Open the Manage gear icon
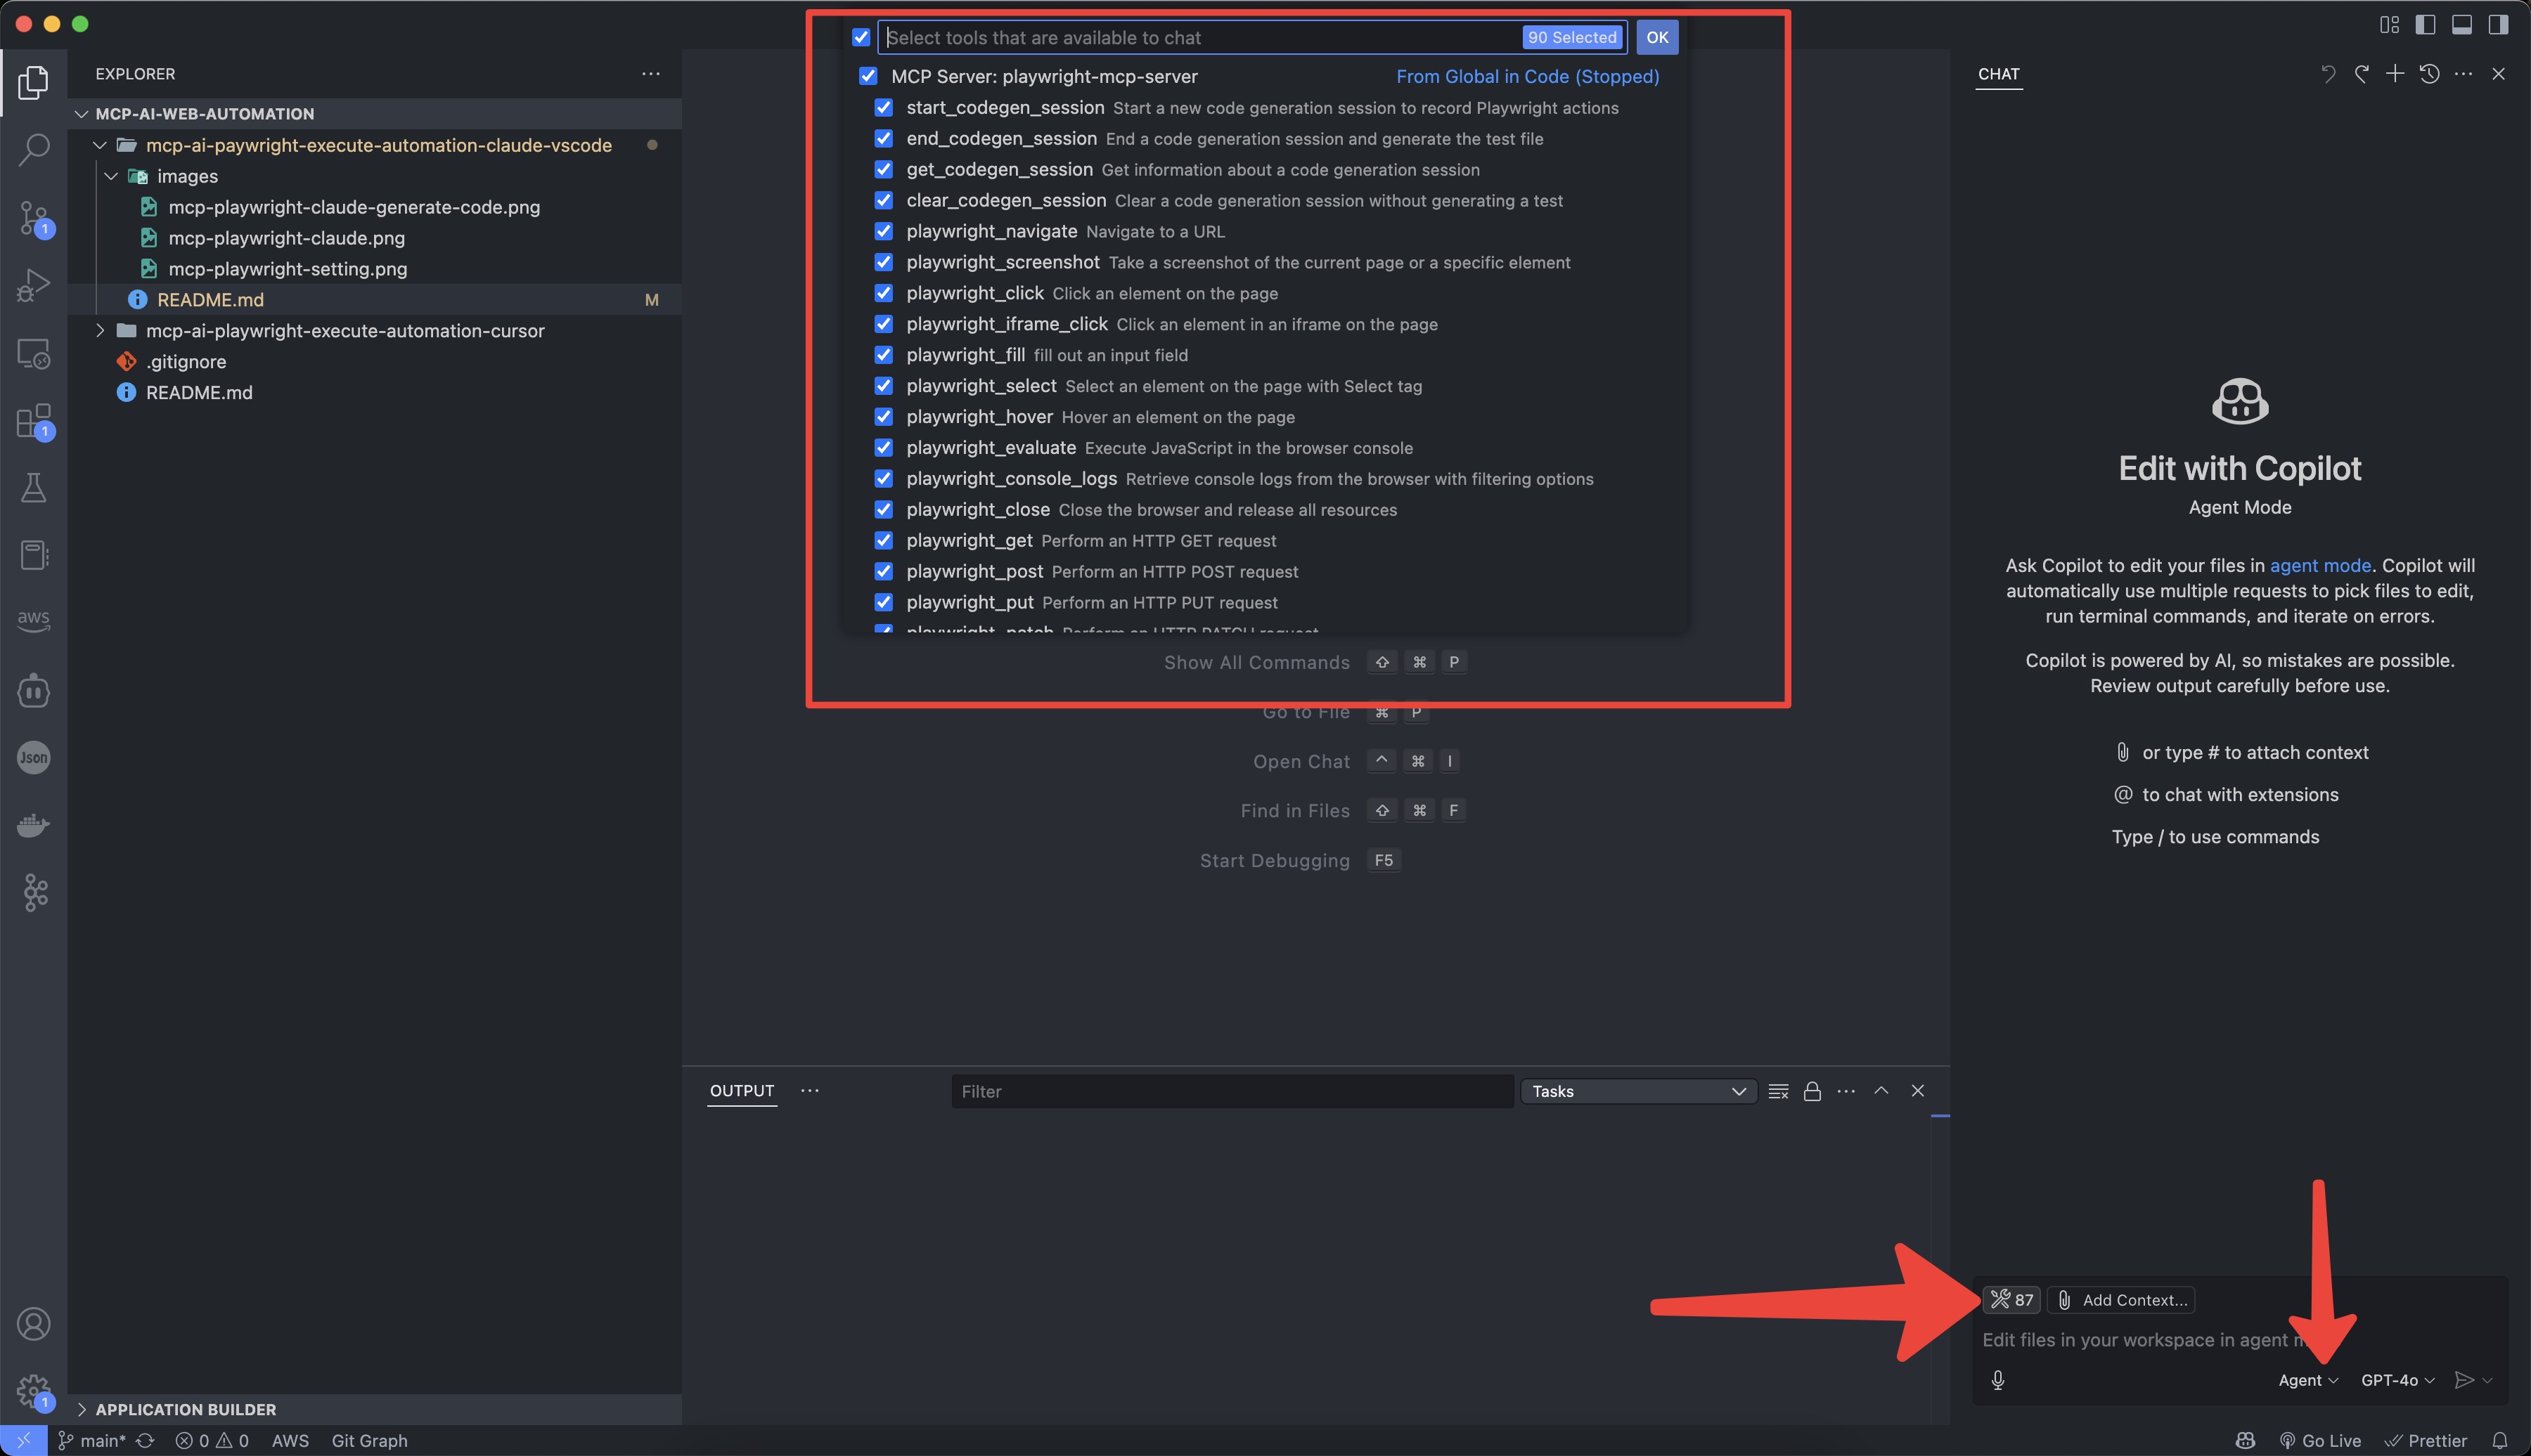 [33, 1391]
